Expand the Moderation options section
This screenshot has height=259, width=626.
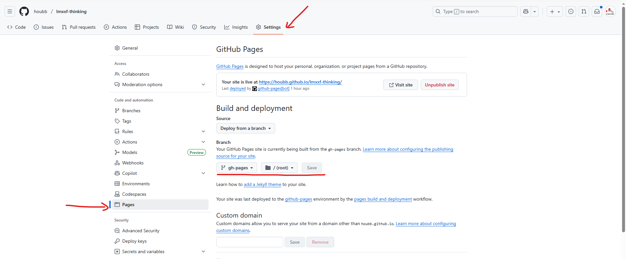pos(160,84)
